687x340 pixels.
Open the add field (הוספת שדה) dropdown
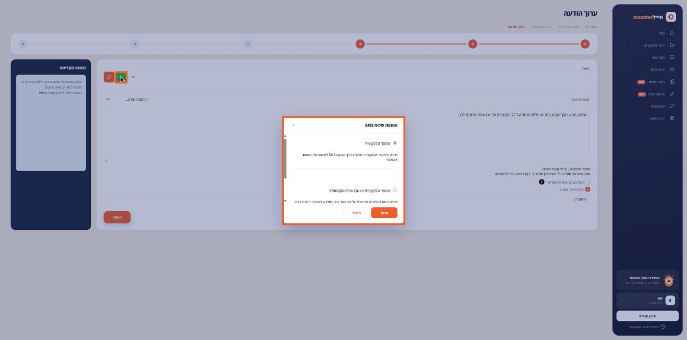[127, 99]
